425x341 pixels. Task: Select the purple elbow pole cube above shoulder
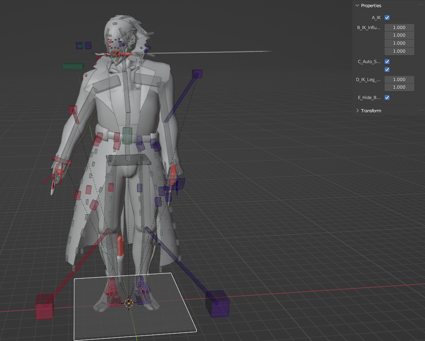click(x=197, y=74)
